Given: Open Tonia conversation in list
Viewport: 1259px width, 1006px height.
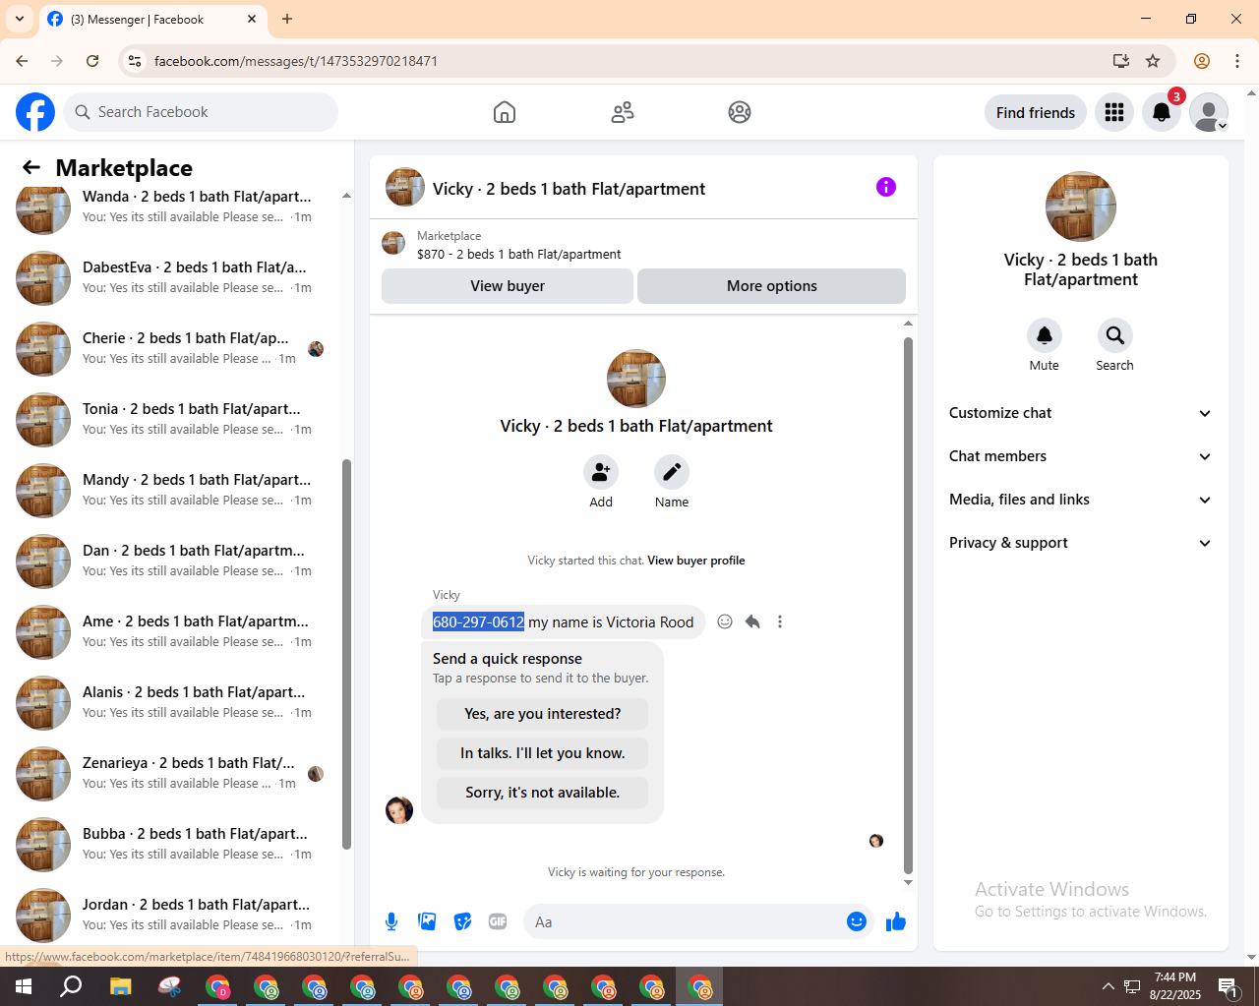Looking at the screenshot, I should (172, 419).
